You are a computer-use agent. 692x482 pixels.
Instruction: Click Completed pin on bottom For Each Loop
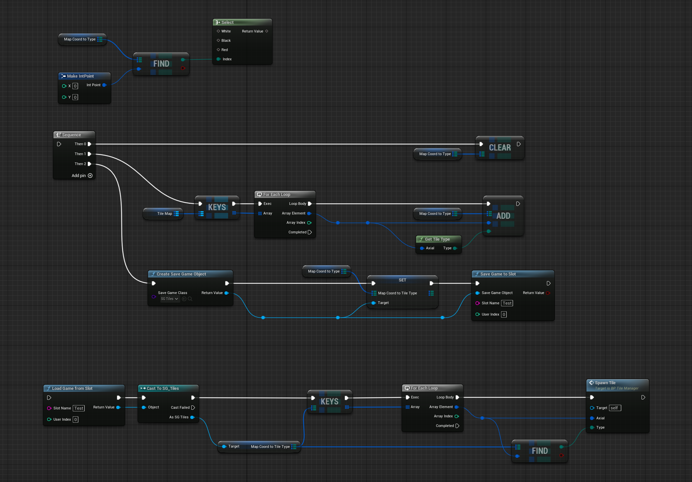point(457,426)
